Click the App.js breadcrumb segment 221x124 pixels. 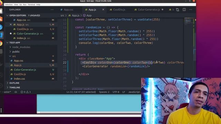click(74, 15)
